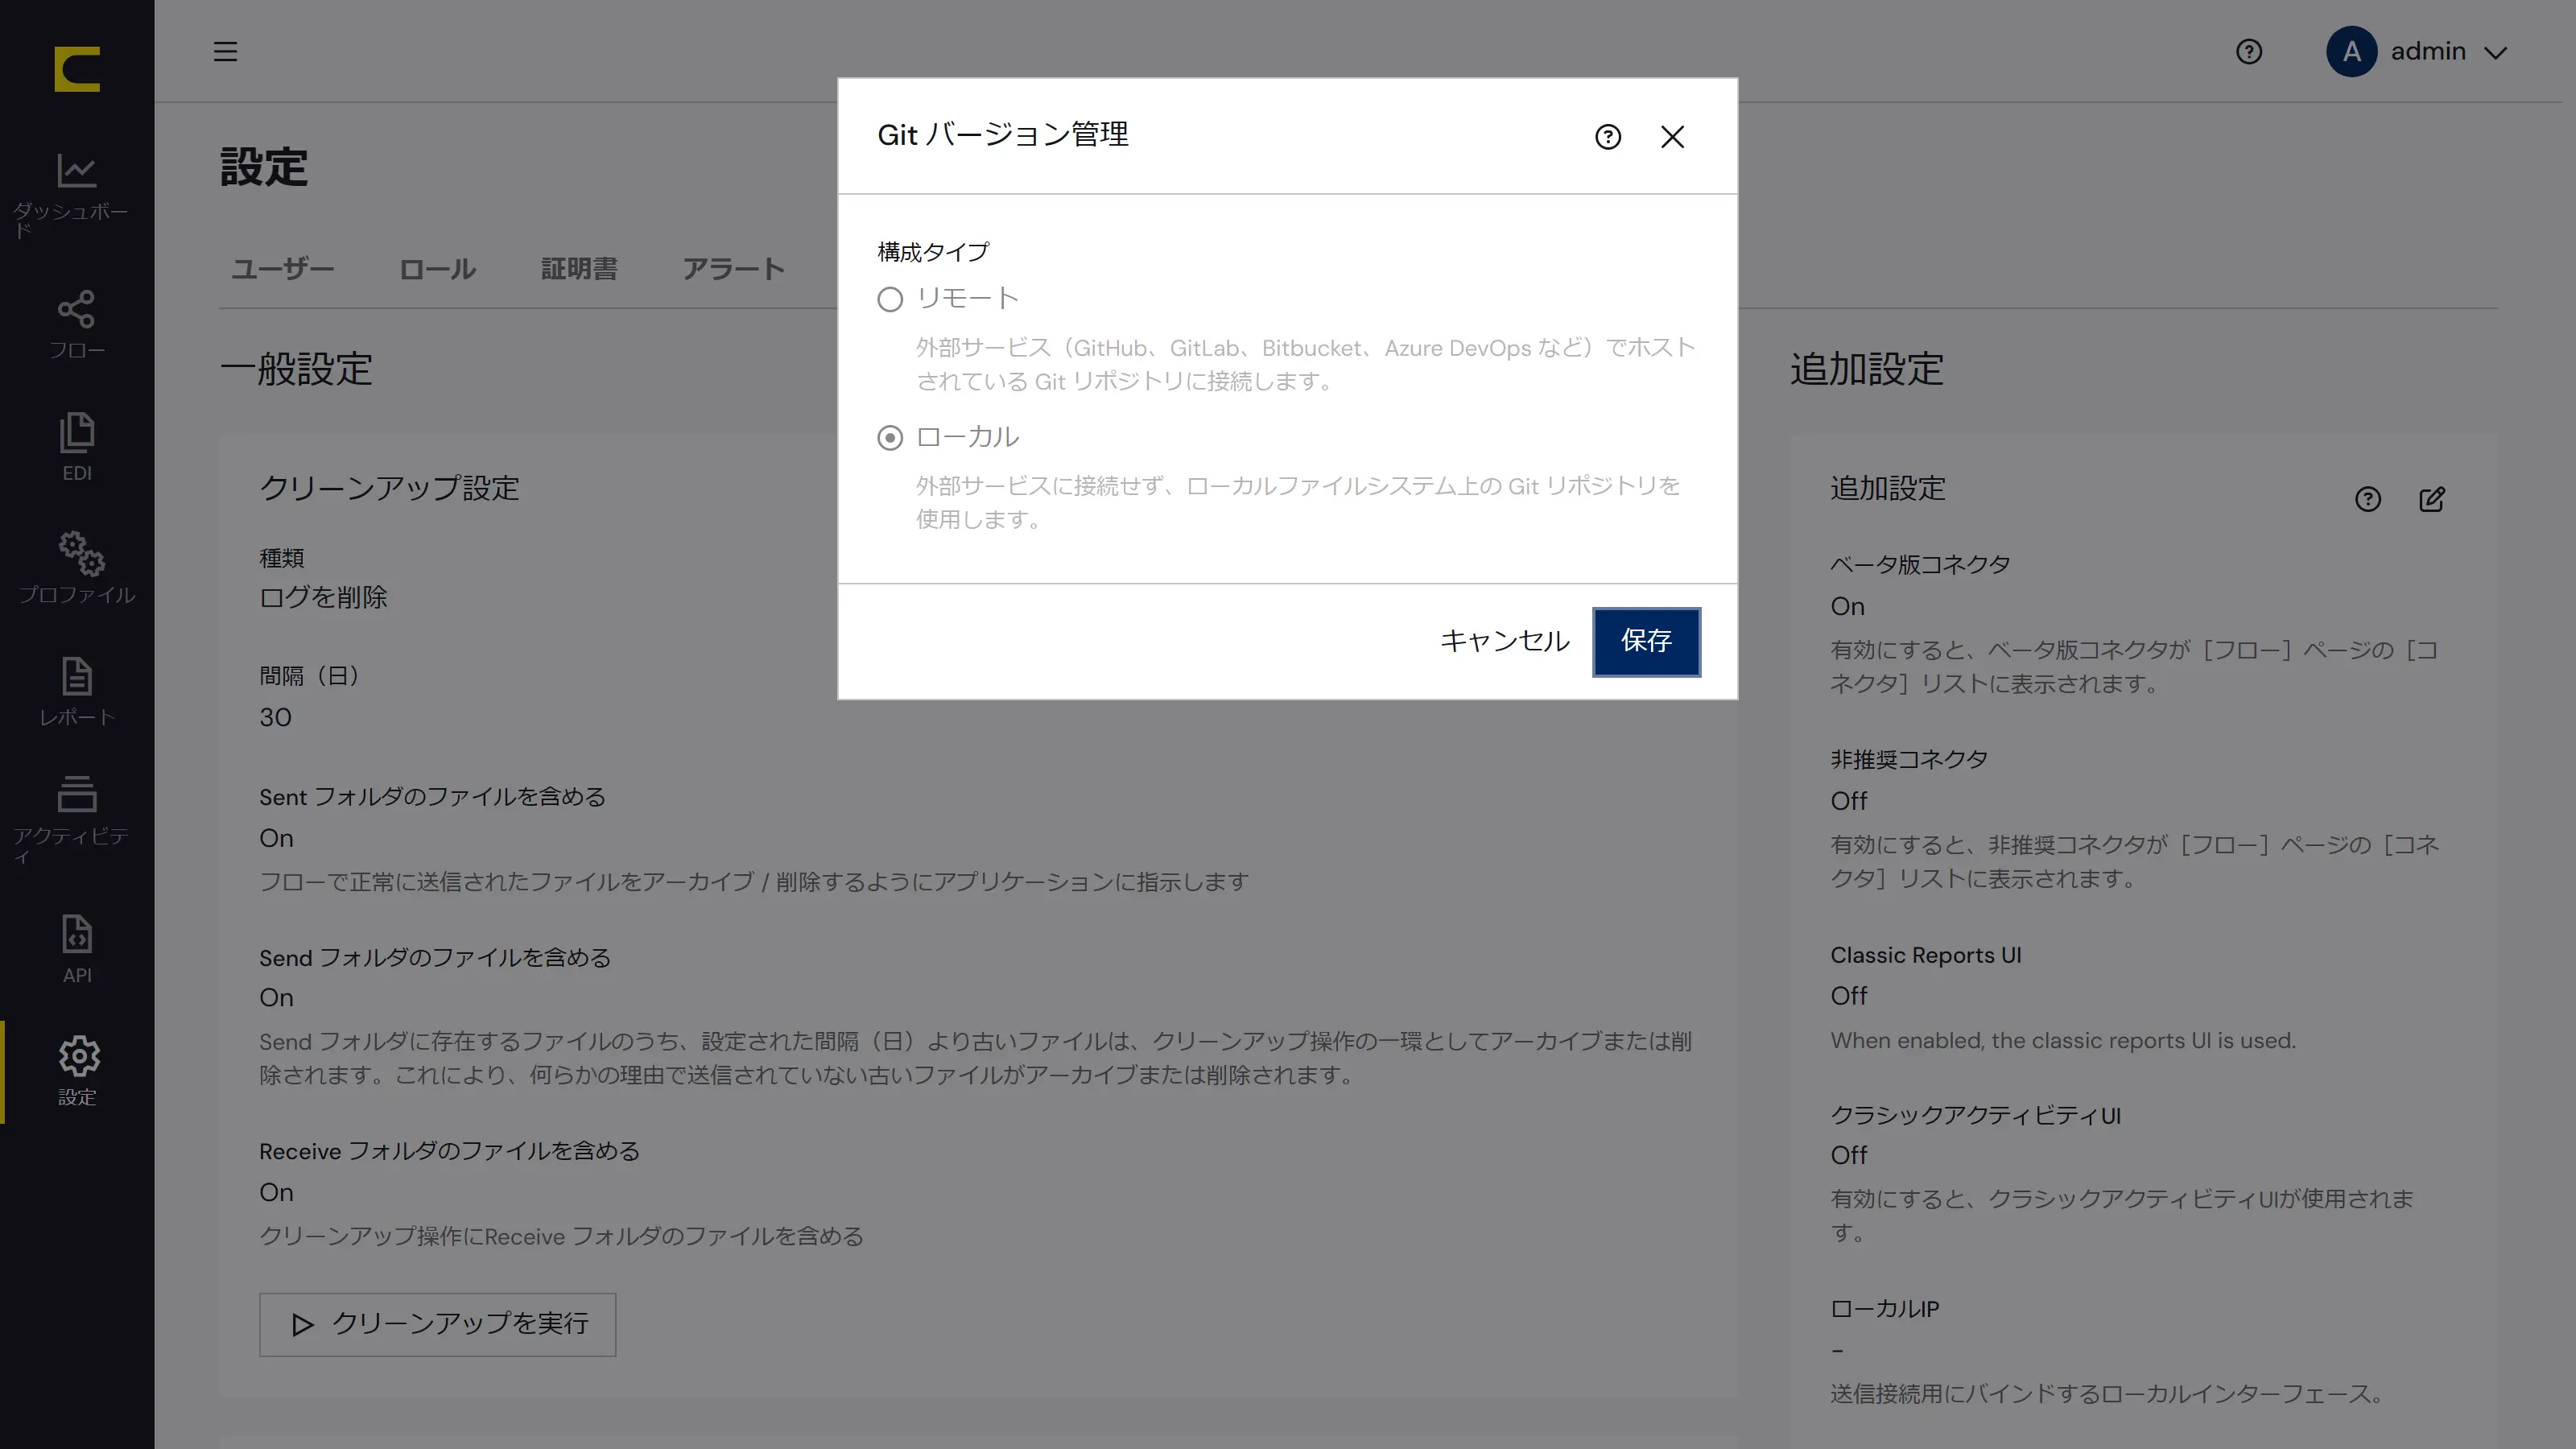Screen dimensions: 2576x1449
Task: Open API section in sidebar
Action: point(76,948)
